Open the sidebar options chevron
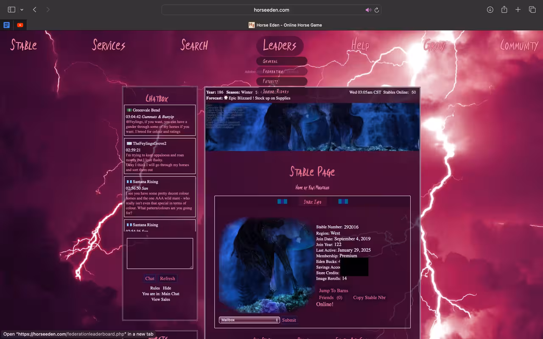This screenshot has height=339, width=543. [x=22, y=10]
